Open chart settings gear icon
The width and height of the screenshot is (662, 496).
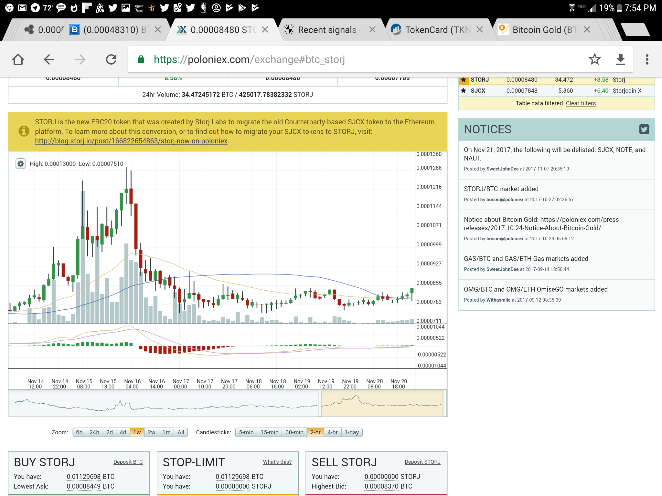point(21,164)
